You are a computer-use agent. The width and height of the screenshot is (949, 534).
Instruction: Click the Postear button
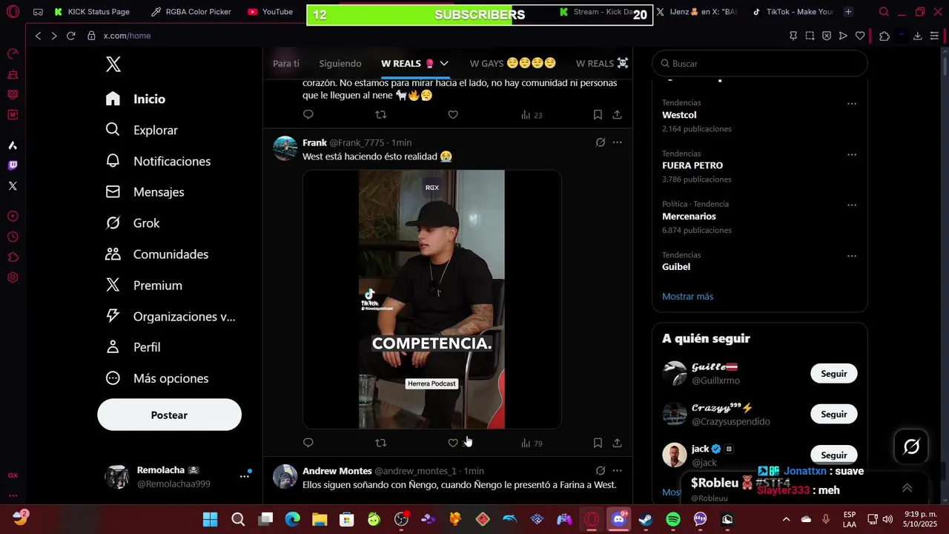pos(169,415)
